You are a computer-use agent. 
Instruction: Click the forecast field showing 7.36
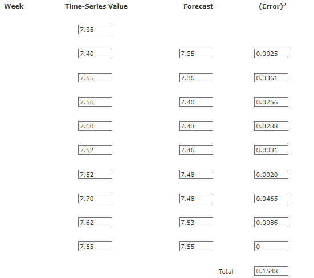click(x=196, y=78)
